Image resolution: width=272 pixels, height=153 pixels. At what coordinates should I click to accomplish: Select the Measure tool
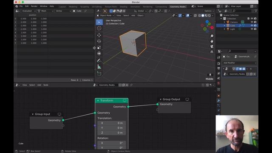99,67
